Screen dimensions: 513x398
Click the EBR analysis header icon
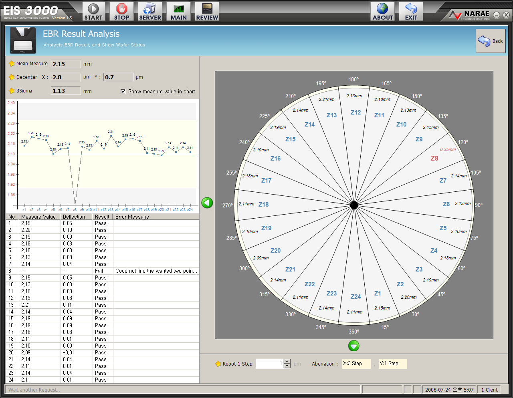point(23,40)
